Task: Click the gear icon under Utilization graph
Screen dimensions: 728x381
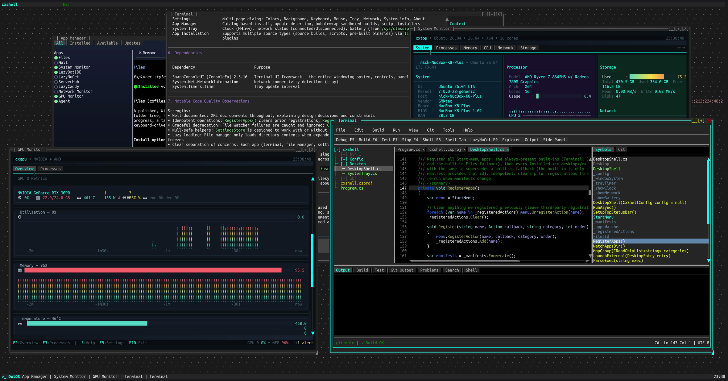Action: 20,217
